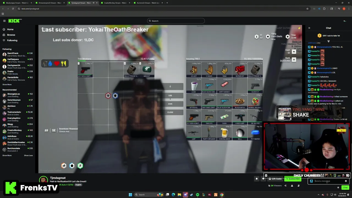
Task: Open a new browser tab
Action: coord(167,3)
